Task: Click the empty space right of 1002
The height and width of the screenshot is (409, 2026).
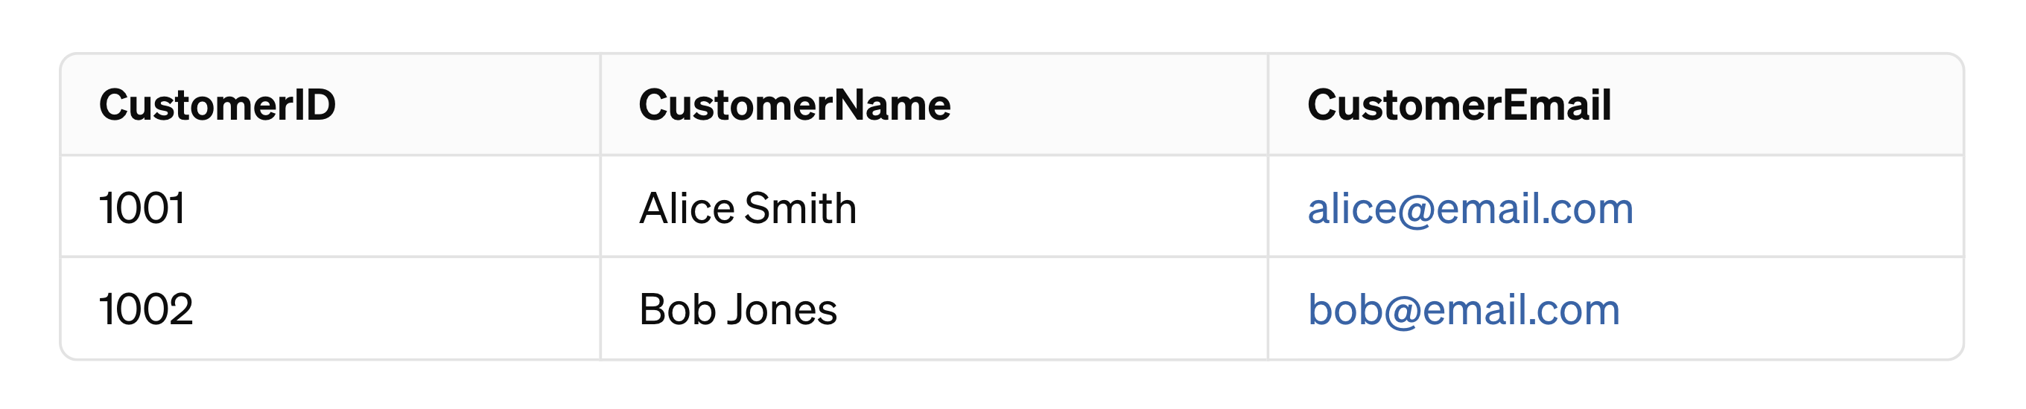Action: [x=393, y=309]
